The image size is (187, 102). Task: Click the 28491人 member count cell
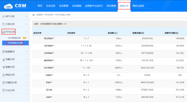pos(119,68)
